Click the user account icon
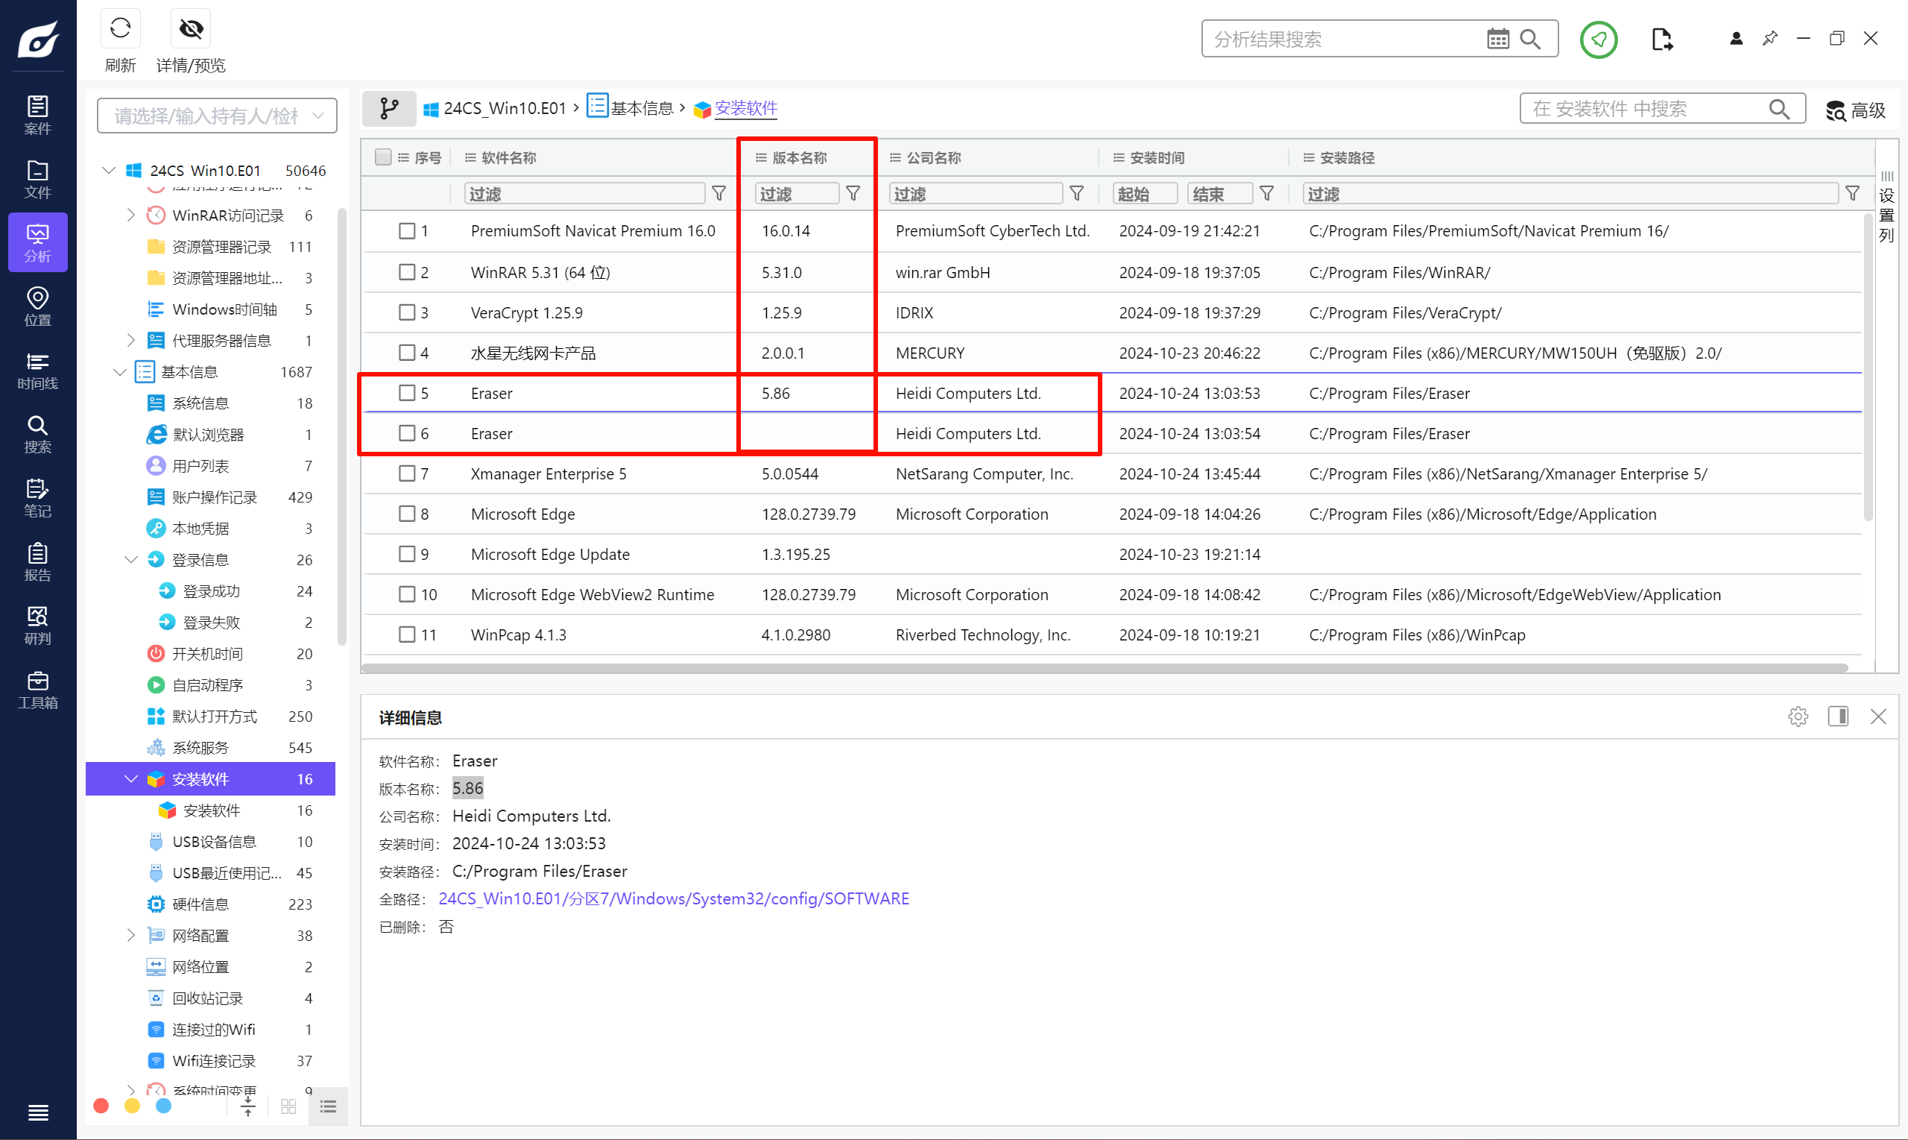 [x=1736, y=39]
